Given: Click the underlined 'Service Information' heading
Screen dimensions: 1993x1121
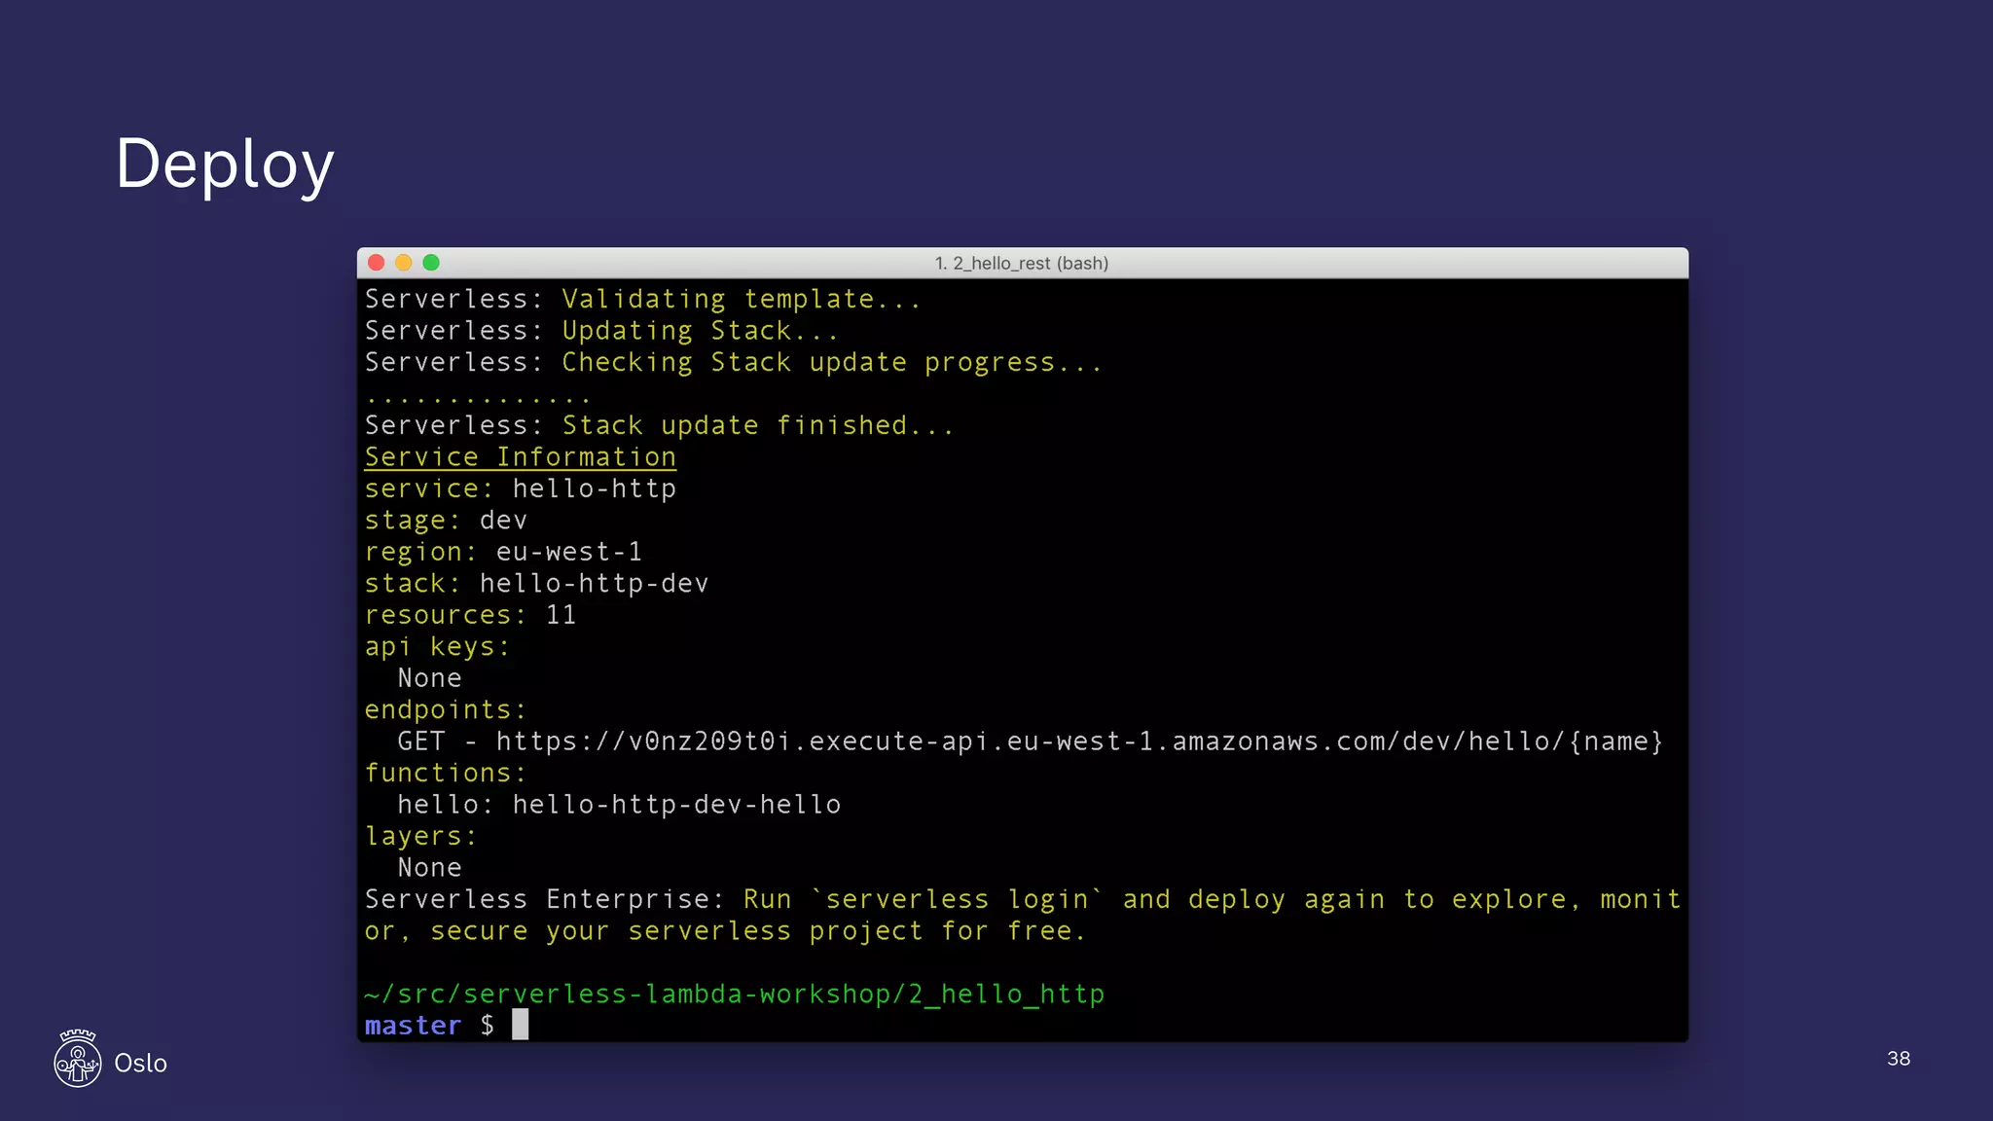Looking at the screenshot, I should (x=521, y=457).
